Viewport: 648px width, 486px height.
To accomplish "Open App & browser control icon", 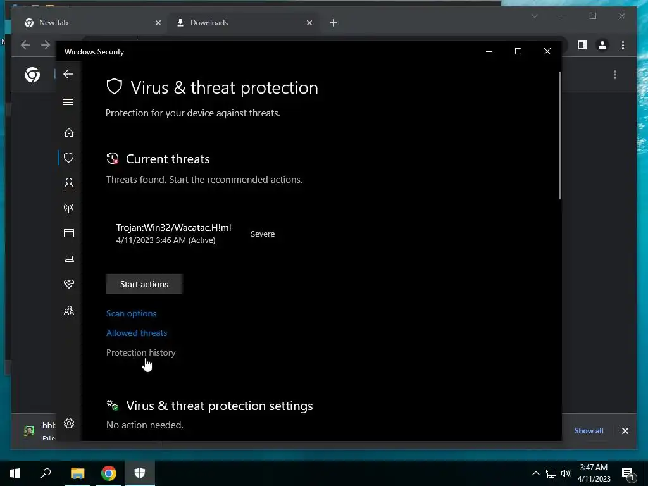I will [x=68, y=234].
